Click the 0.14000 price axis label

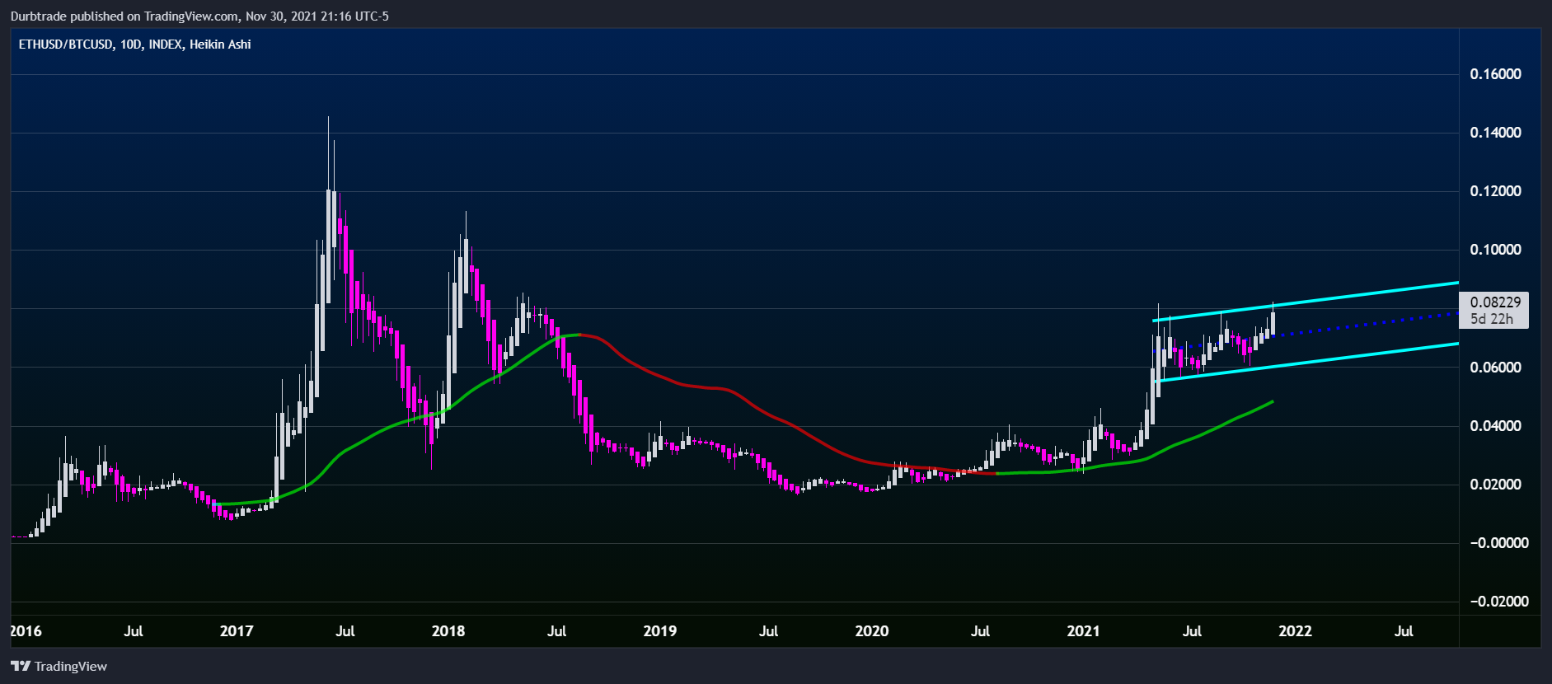pos(1495,133)
